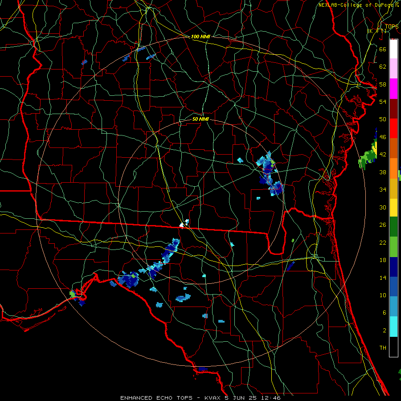The width and height of the screenshot is (401, 401).
Task: Click the '62' legend value
Action: 383,67
